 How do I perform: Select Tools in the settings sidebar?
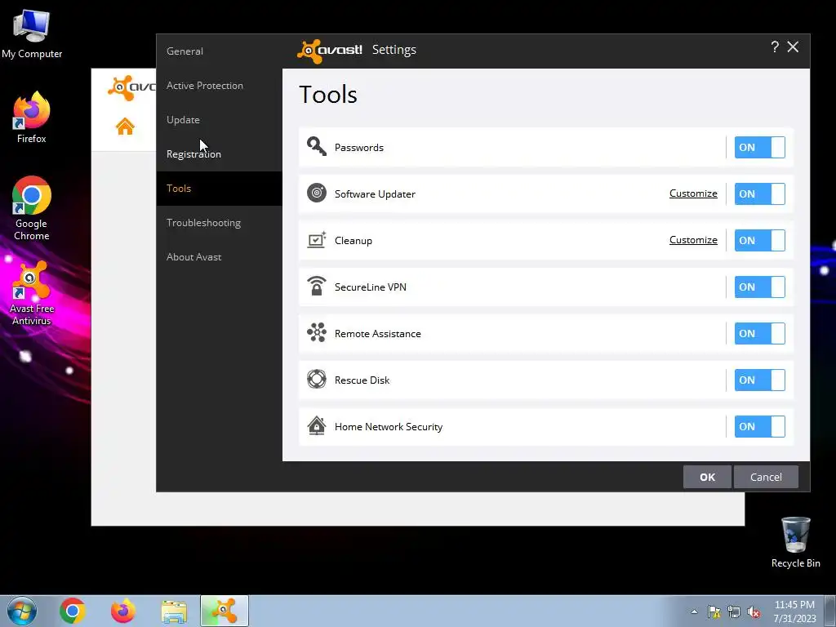[219, 189]
